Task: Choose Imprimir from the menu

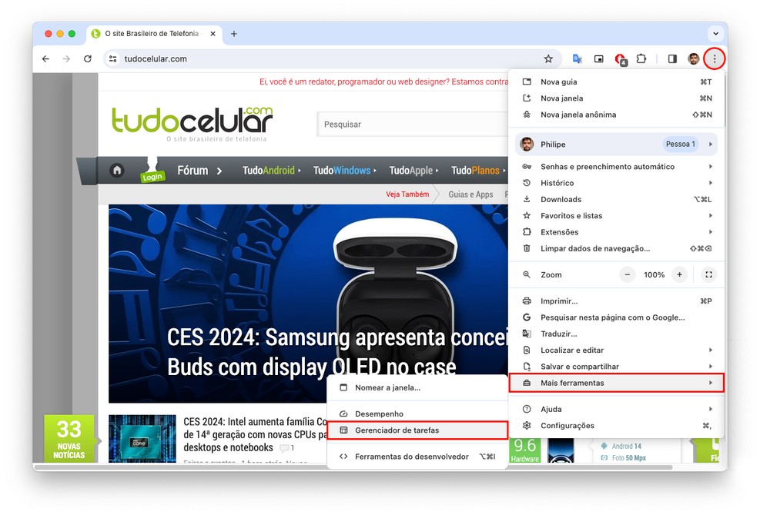Action: (x=616, y=301)
